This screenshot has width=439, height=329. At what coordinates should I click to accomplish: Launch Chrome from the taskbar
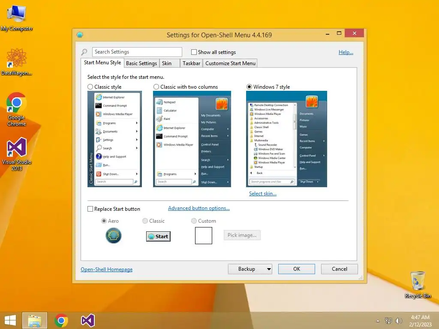tap(61, 320)
